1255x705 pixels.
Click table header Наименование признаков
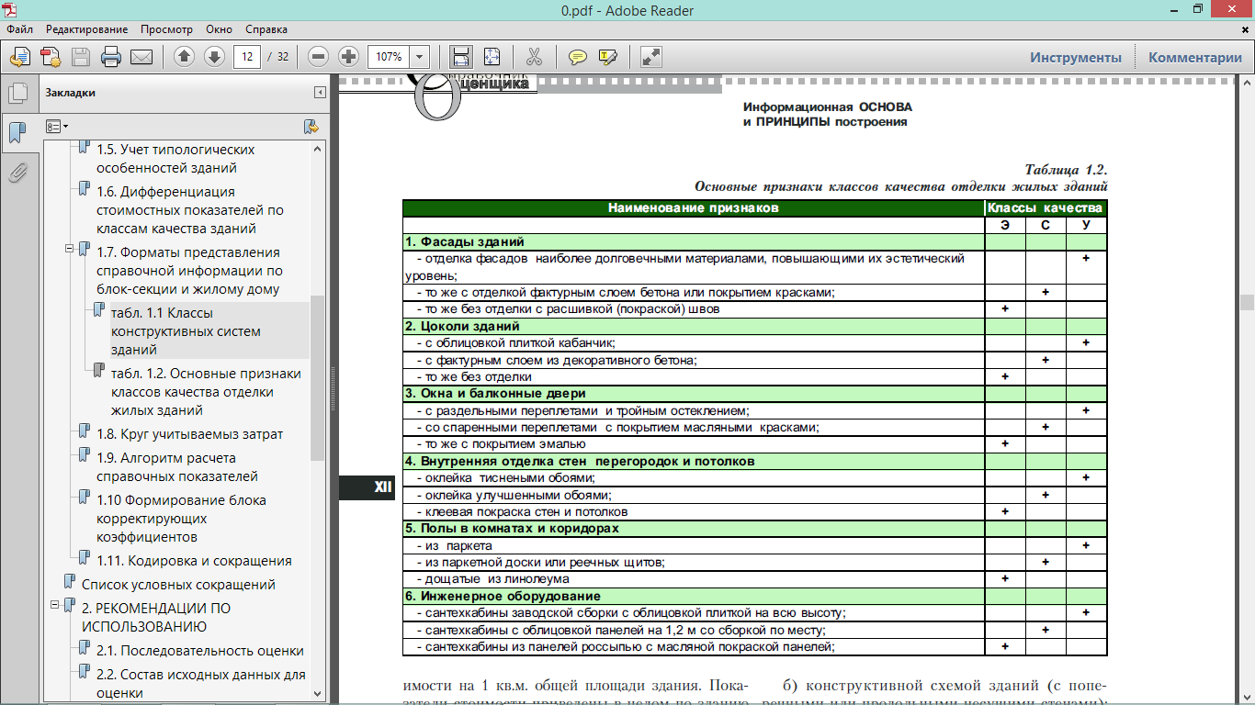(693, 208)
